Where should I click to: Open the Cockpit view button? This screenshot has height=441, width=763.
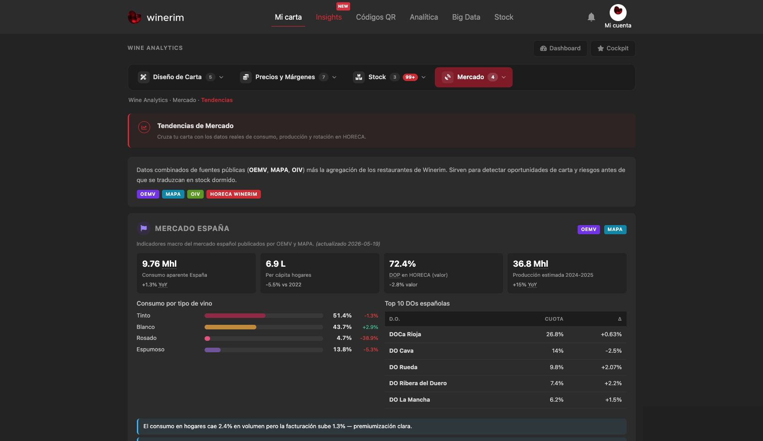pyautogui.click(x=613, y=48)
